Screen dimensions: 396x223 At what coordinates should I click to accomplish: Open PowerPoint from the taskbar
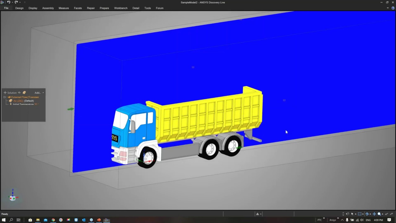(99, 220)
